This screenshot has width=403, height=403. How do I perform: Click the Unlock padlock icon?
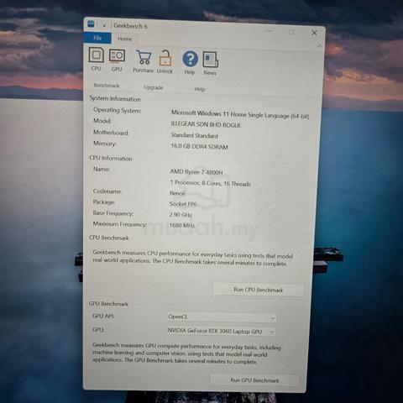tap(165, 62)
